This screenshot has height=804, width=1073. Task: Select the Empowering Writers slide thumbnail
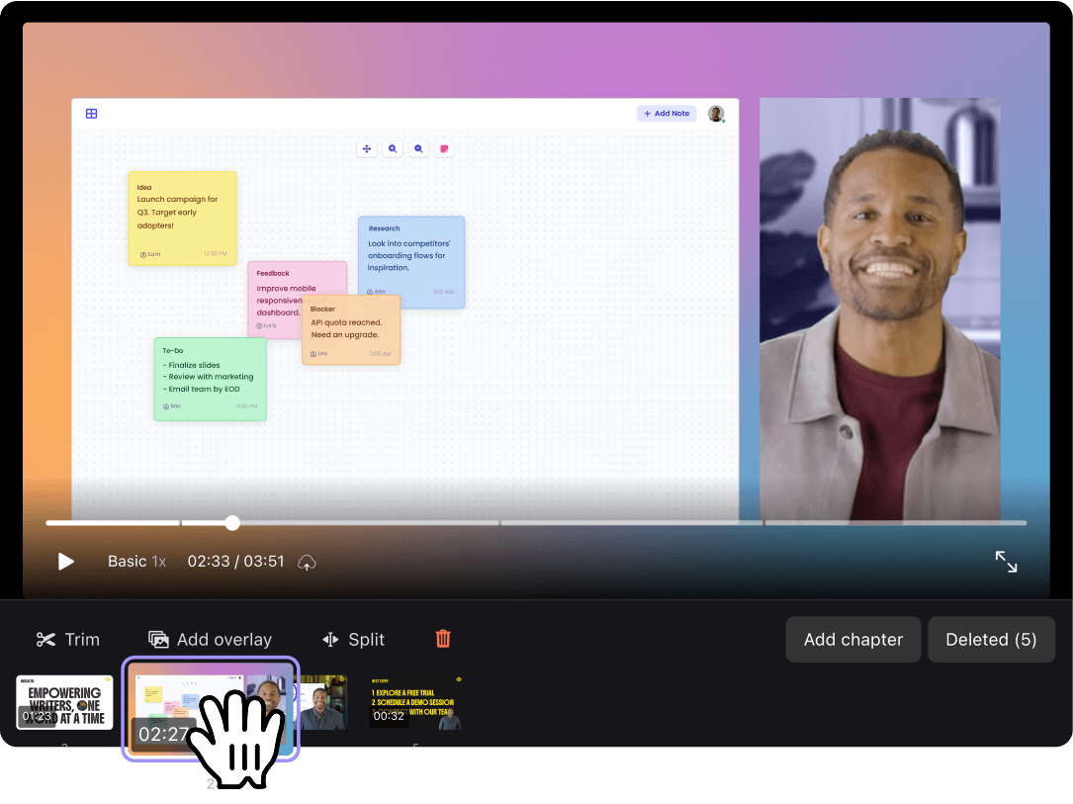click(x=64, y=702)
